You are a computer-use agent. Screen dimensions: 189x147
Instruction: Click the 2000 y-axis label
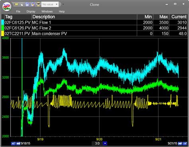tap(6, 136)
